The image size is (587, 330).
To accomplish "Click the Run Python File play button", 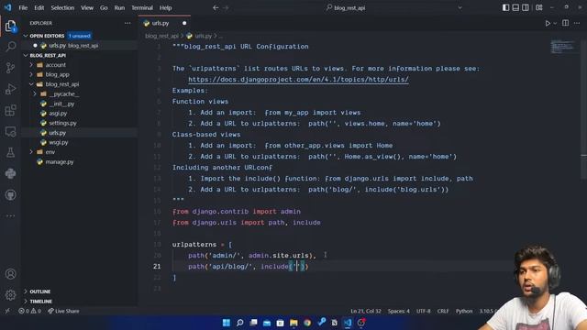I will pos(548,23).
